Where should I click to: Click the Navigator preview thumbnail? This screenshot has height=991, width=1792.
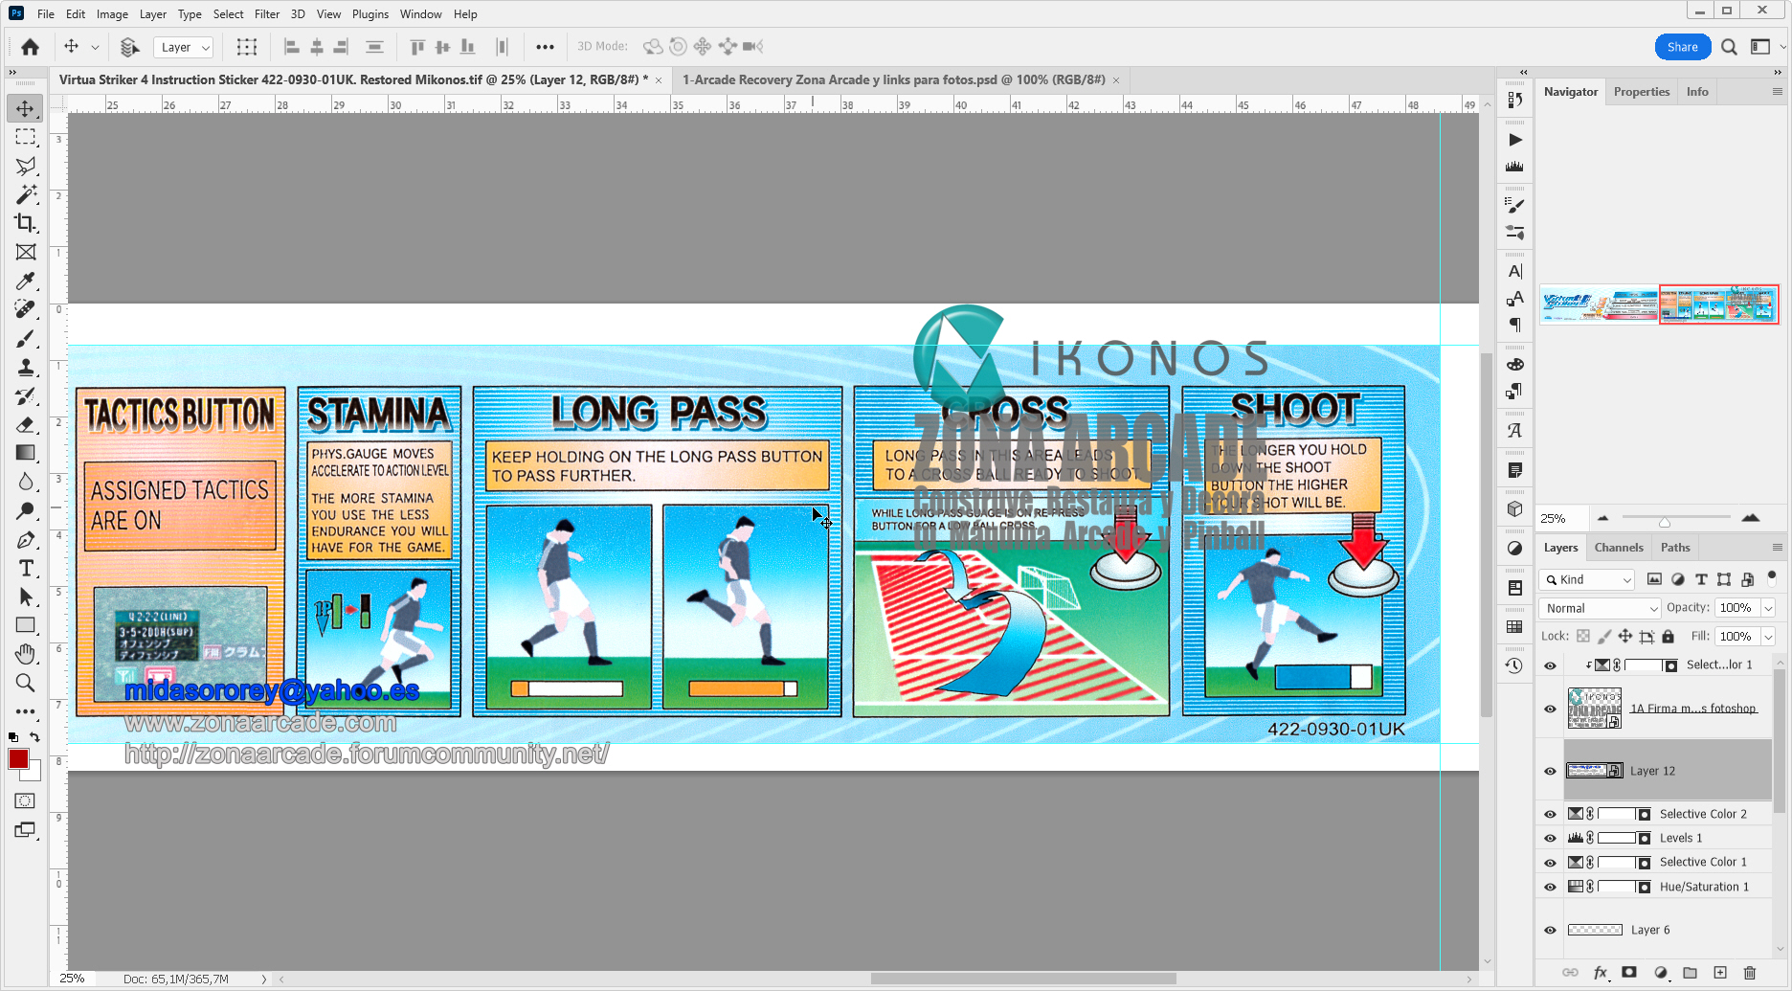(x=1659, y=305)
